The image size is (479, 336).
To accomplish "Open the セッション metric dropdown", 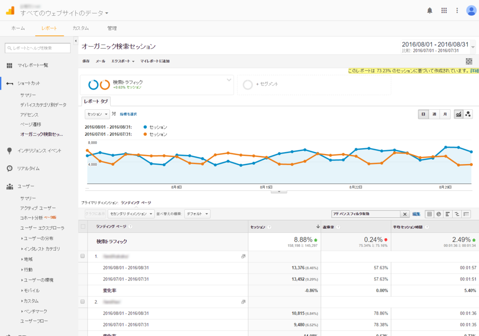I will coord(97,114).
